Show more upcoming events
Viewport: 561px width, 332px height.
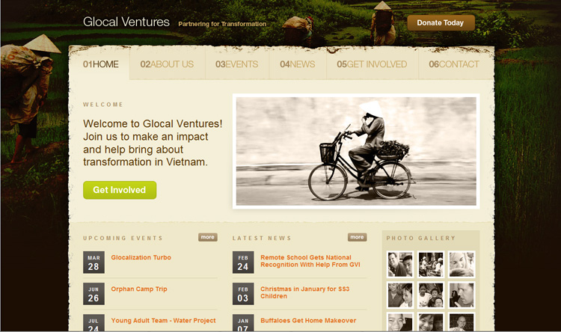[207, 237]
